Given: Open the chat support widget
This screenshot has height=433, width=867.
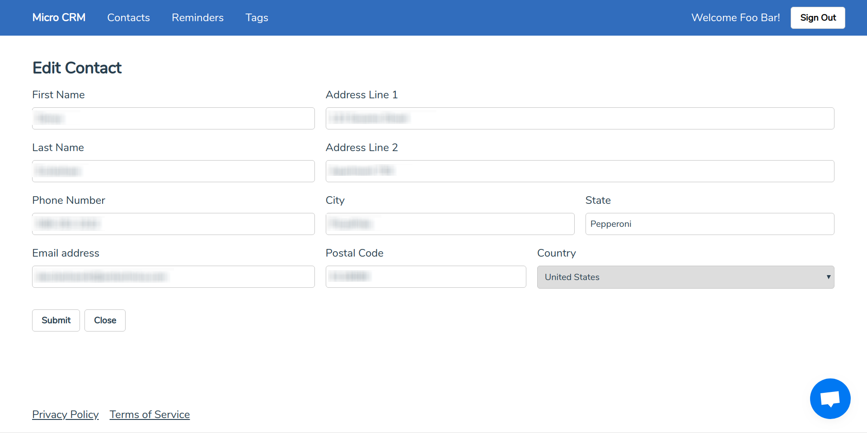Looking at the screenshot, I should click(x=830, y=398).
